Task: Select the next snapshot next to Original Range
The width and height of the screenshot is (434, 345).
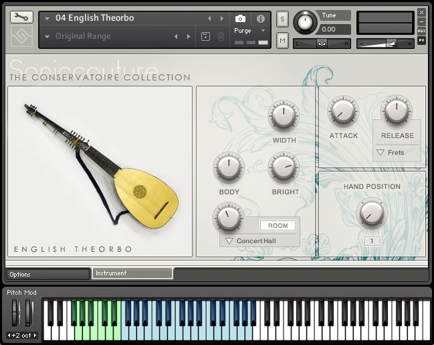Action: click(x=189, y=36)
